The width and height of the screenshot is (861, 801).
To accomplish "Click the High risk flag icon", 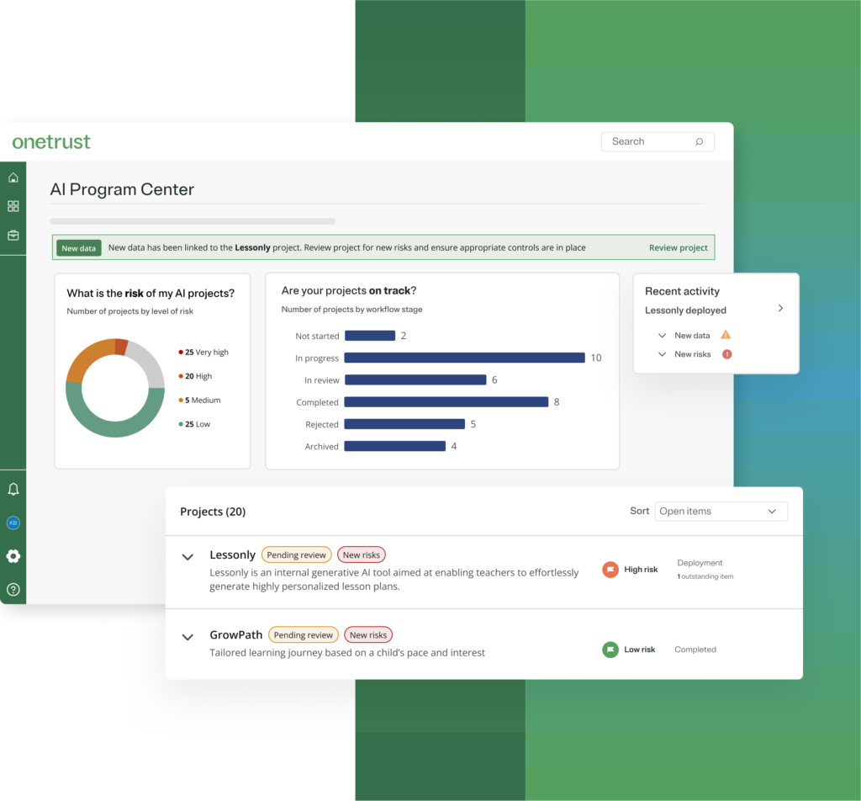I will (610, 570).
